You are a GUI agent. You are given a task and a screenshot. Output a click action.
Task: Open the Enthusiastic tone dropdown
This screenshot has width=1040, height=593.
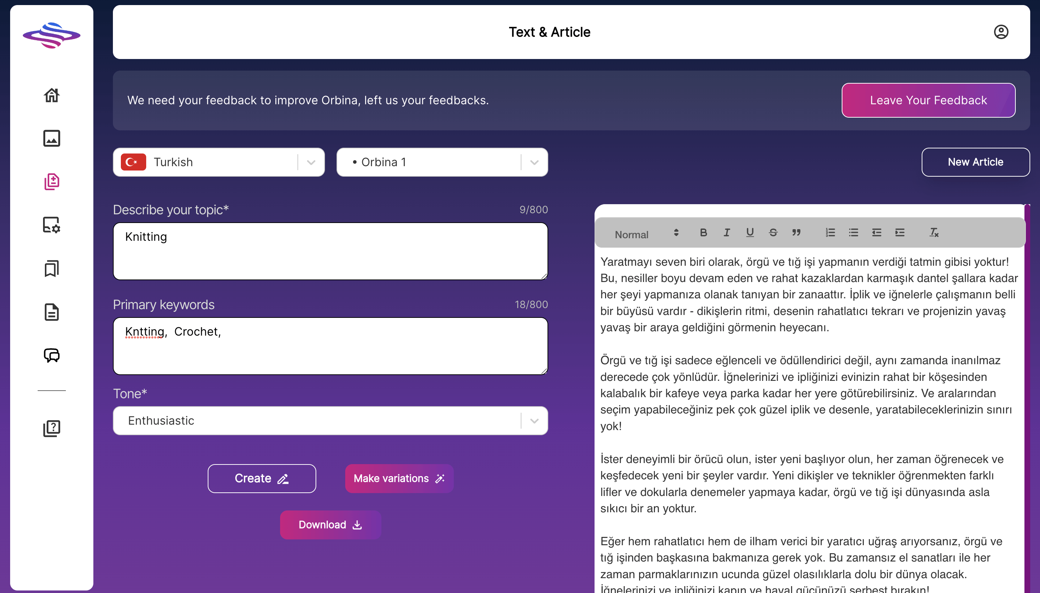tap(534, 421)
